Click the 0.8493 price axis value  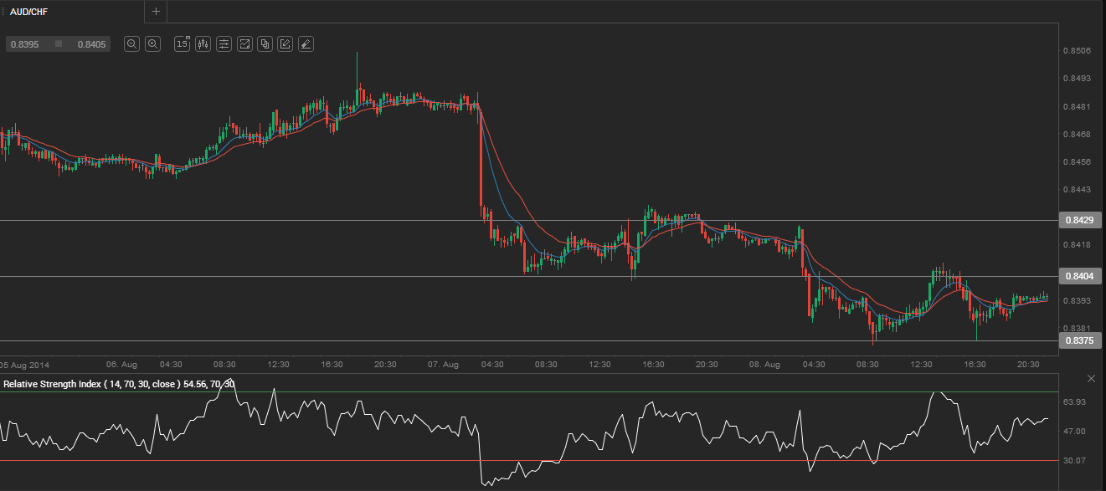click(x=1077, y=79)
